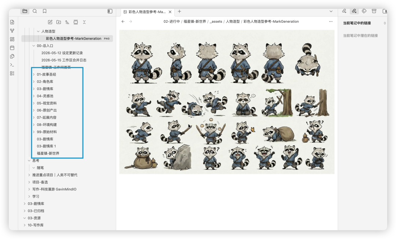Create a new note with pencil icon

(50, 22)
